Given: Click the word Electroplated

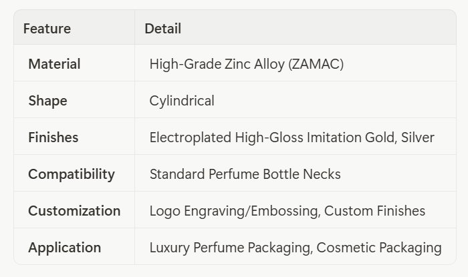Looking at the screenshot, I should 191,137.
